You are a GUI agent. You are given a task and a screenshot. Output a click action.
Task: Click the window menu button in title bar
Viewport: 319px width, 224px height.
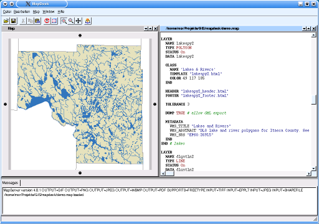click(x=5, y=4)
